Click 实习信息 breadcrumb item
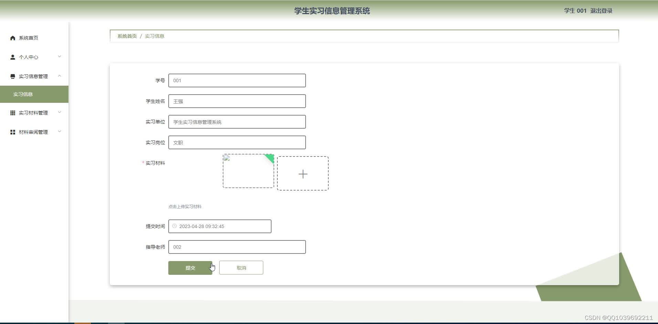The height and width of the screenshot is (324, 658). [155, 36]
